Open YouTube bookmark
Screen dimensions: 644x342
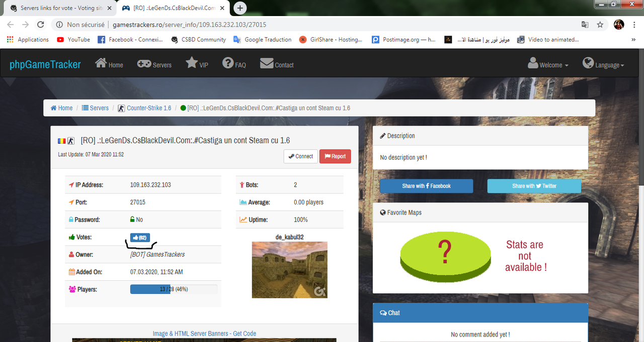click(73, 40)
